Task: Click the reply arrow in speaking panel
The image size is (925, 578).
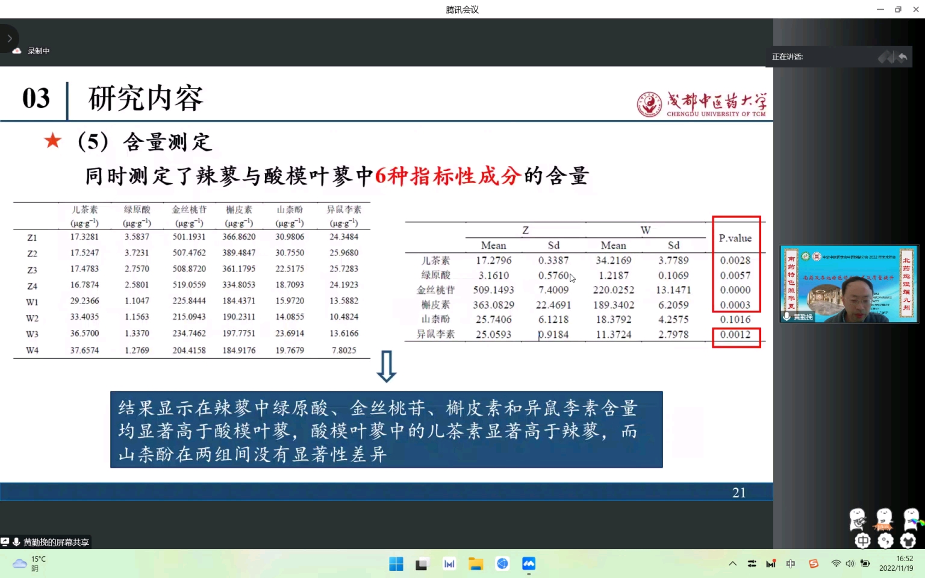Action: click(902, 57)
